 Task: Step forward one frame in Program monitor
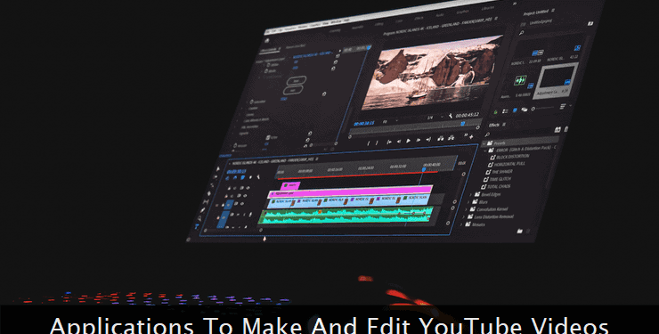[419, 141]
